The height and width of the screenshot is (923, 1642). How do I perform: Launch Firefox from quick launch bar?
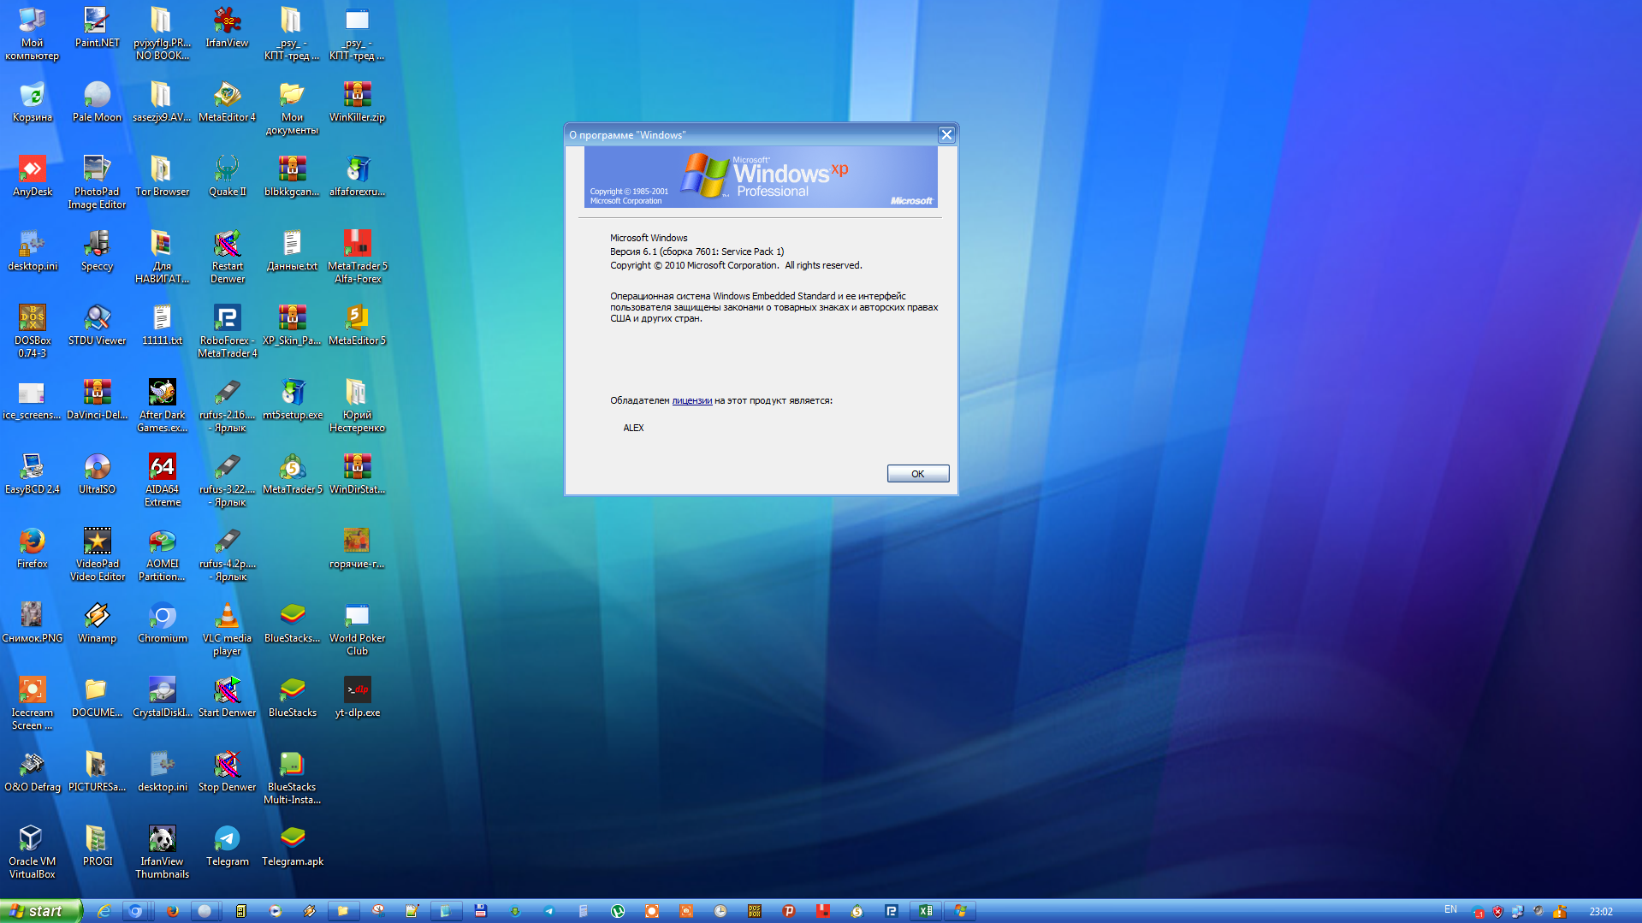pyautogui.click(x=172, y=911)
